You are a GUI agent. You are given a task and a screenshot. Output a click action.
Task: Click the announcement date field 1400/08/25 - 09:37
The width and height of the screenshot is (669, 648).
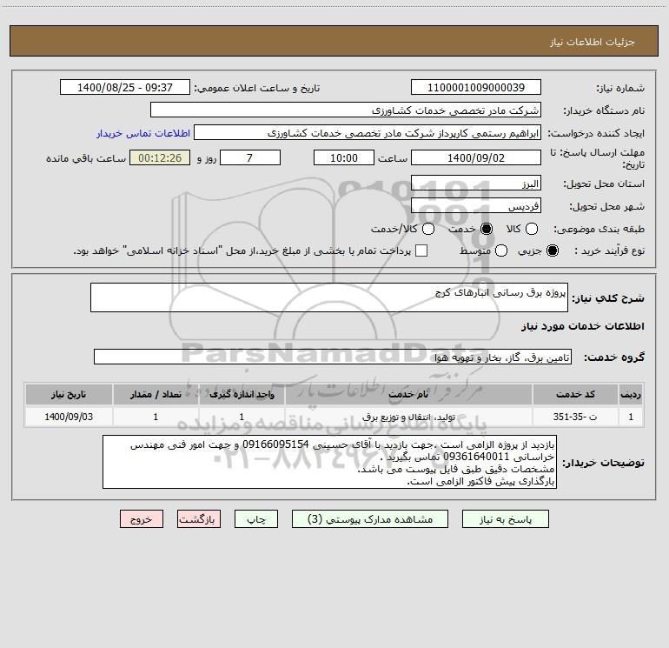[x=125, y=87]
